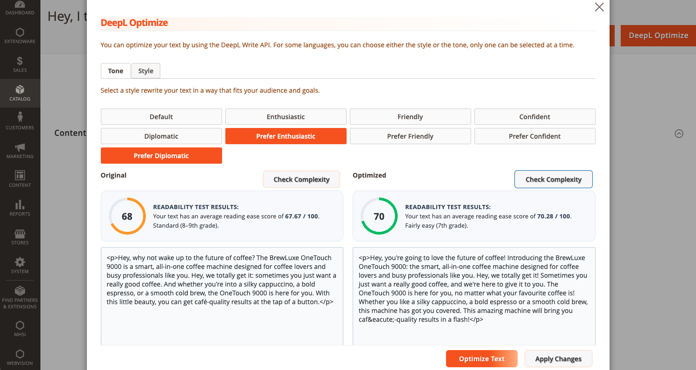Select the Tone tab

point(116,71)
